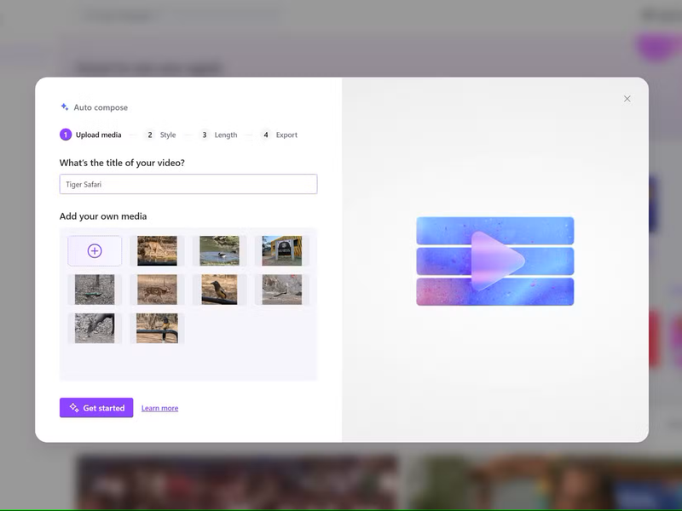
Task: Open the Learn more link
Action: (159, 408)
